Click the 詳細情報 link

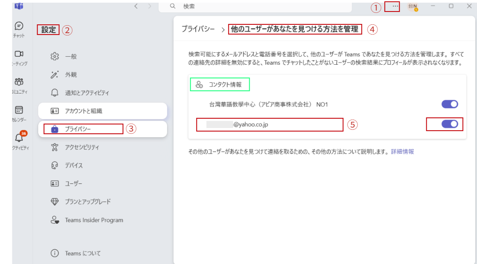(x=402, y=151)
